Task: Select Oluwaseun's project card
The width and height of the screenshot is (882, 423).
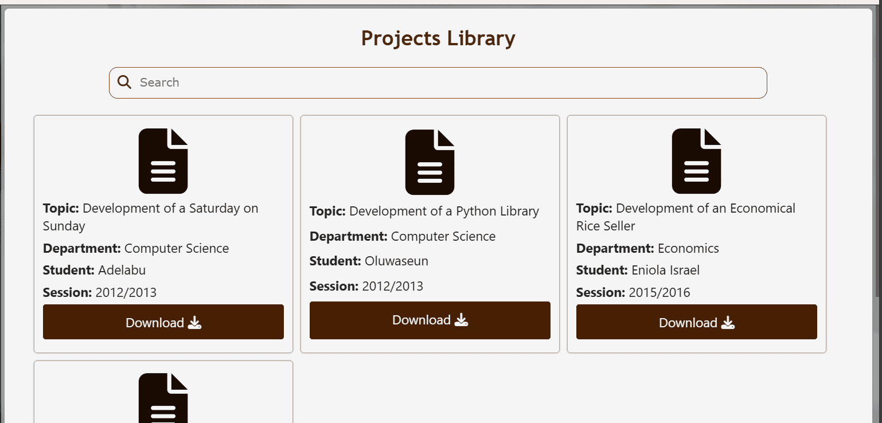Action: coord(430,233)
